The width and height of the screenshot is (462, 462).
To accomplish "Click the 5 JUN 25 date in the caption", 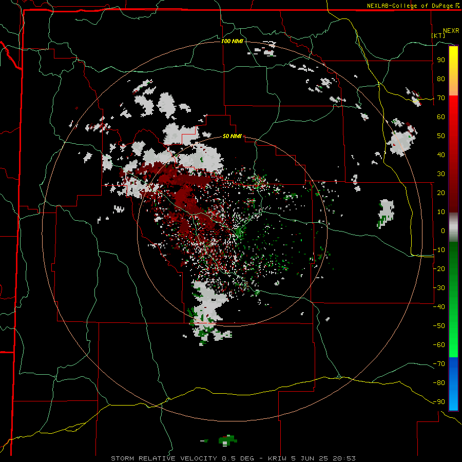I will point(310,458).
